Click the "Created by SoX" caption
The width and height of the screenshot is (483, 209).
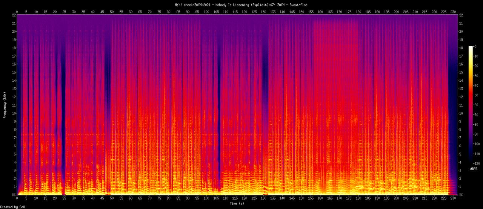[12, 207]
